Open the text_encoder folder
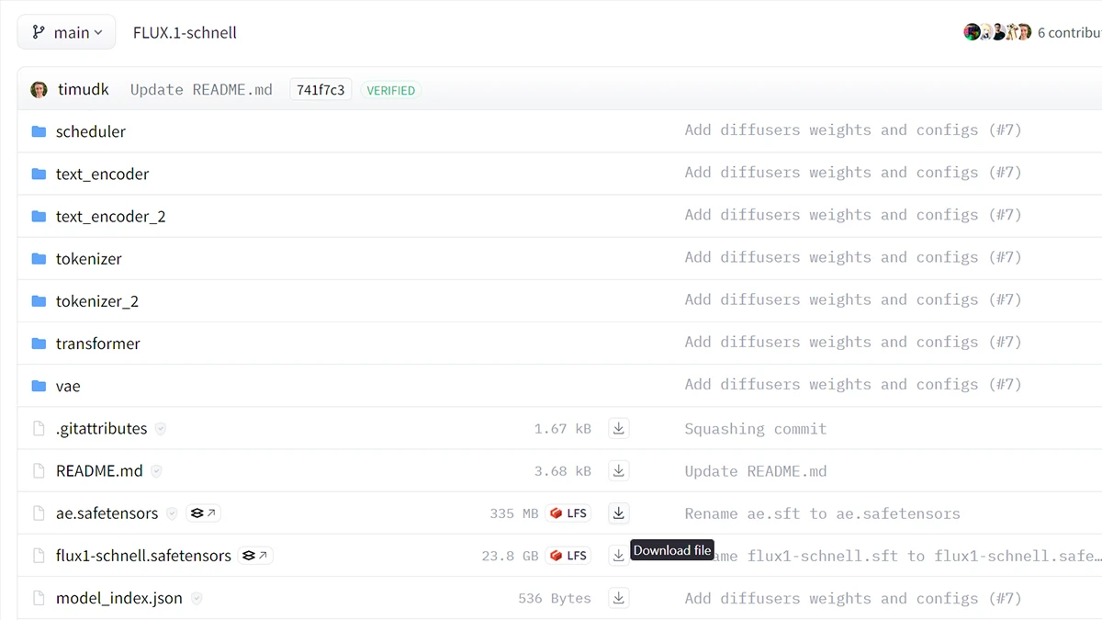 102,174
